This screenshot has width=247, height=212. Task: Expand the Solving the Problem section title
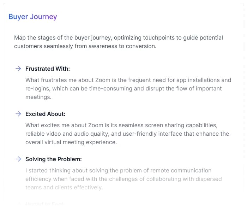coord(53,159)
